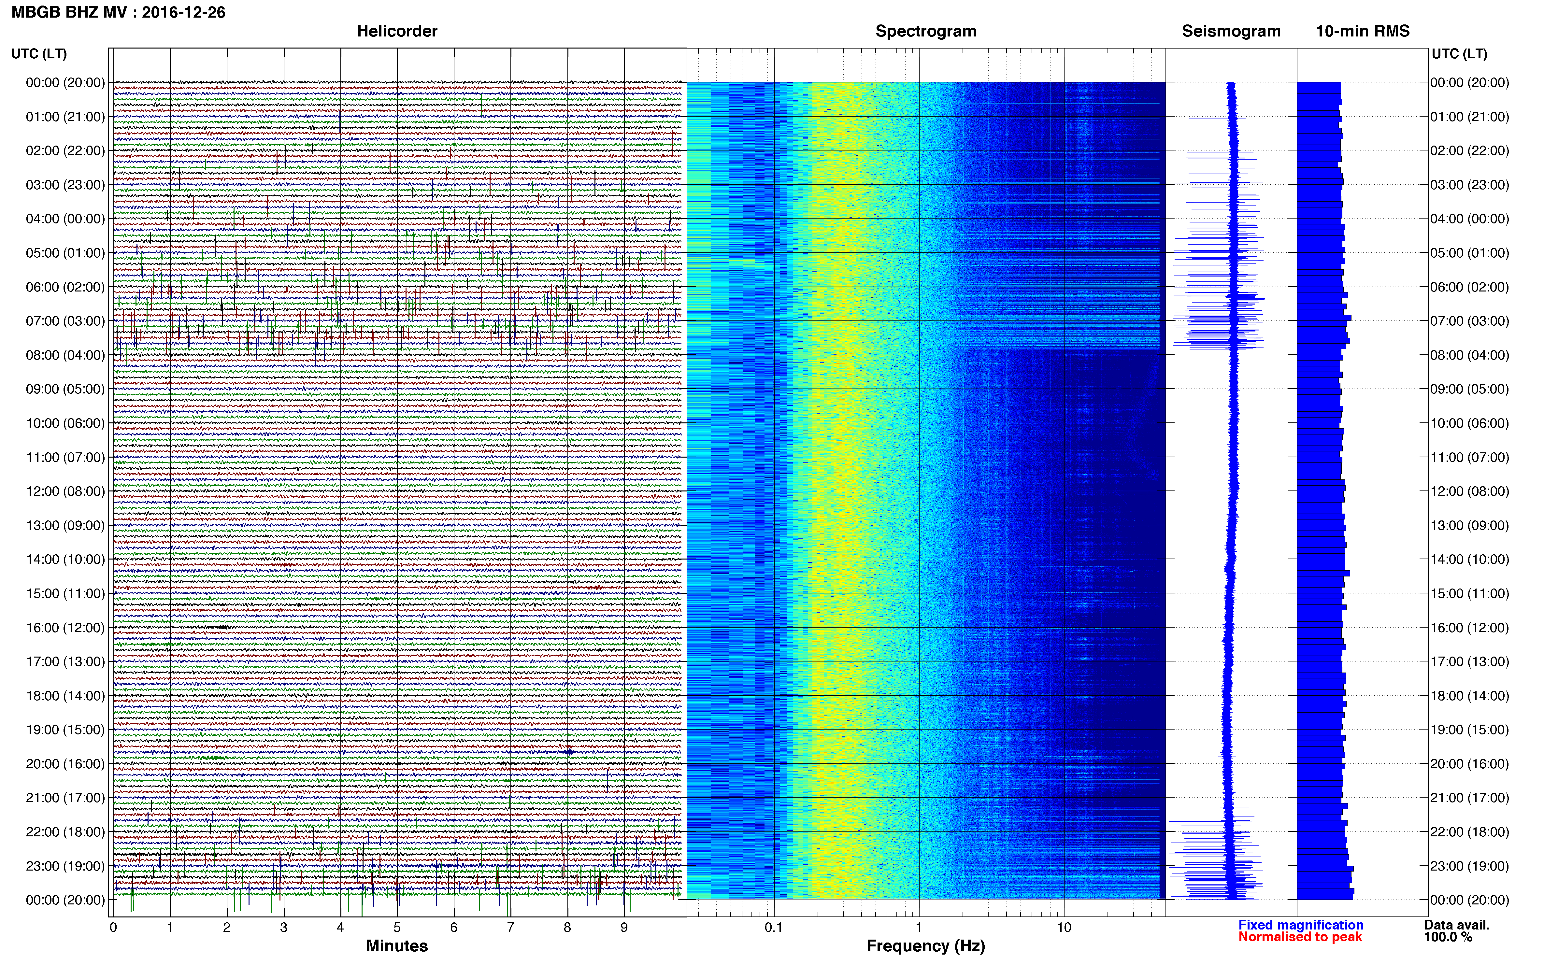Click minute tick label 6 on helicorder axis

click(x=454, y=928)
